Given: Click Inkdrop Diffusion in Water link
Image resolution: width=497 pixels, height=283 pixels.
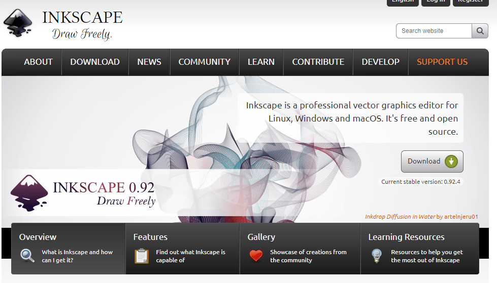Looking at the screenshot, I should tap(400, 217).
